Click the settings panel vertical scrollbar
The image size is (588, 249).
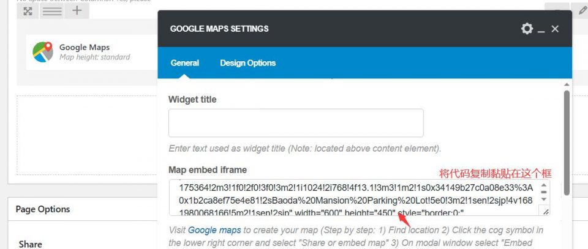567,143
